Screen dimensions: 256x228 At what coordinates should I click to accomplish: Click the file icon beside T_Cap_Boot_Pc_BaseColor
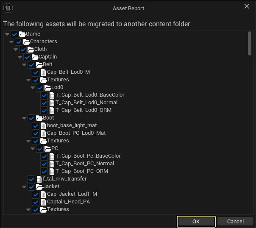(52, 156)
